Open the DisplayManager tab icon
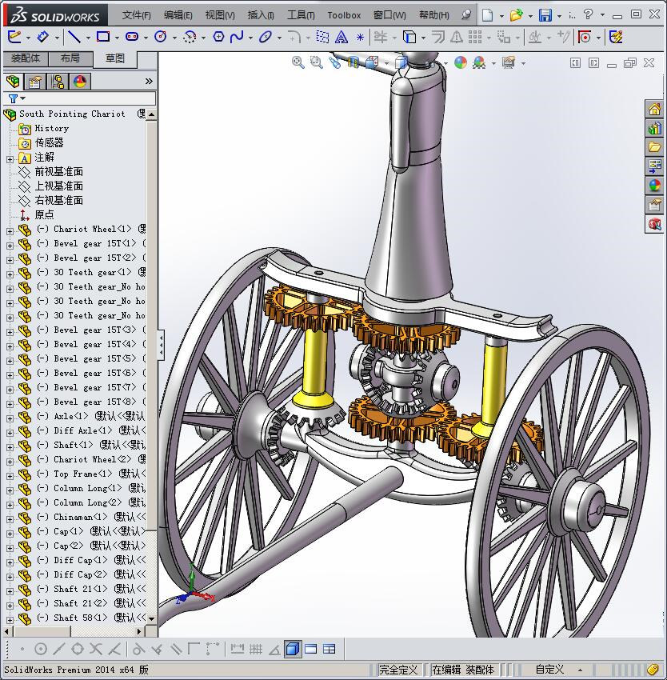Image resolution: width=667 pixels, height=680 pixels. pyautogui.click(x=80, y=81)
